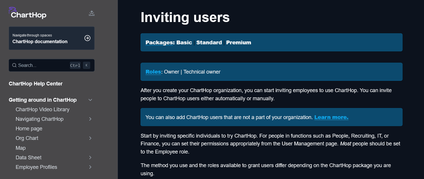The height and width of the screenshot is (179, 424).
Task: Open the ChartHop documentation spaces card
Action: click(x=44, y=38)
